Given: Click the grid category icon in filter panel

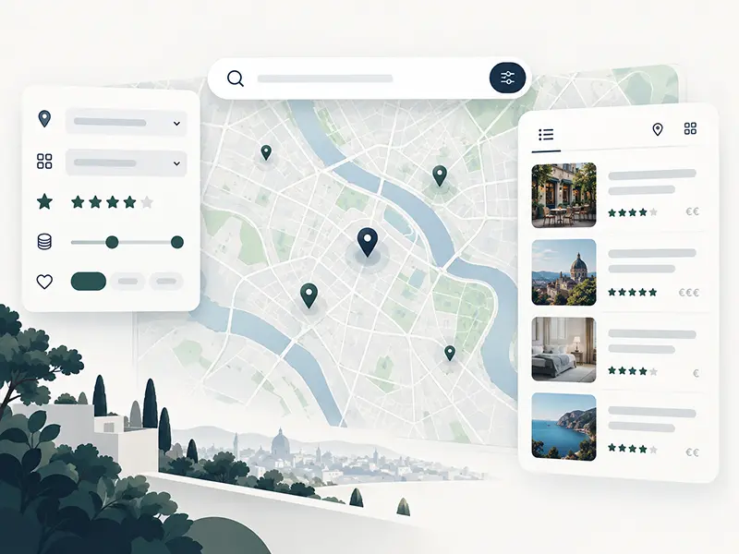Looking at the screenshot, I should pyautogui.click(x=44, y=161).
